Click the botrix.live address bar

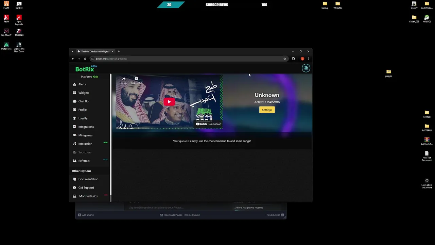189,59
